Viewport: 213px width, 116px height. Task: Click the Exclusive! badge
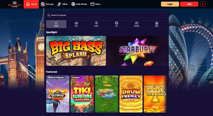(x=76, y=77)
